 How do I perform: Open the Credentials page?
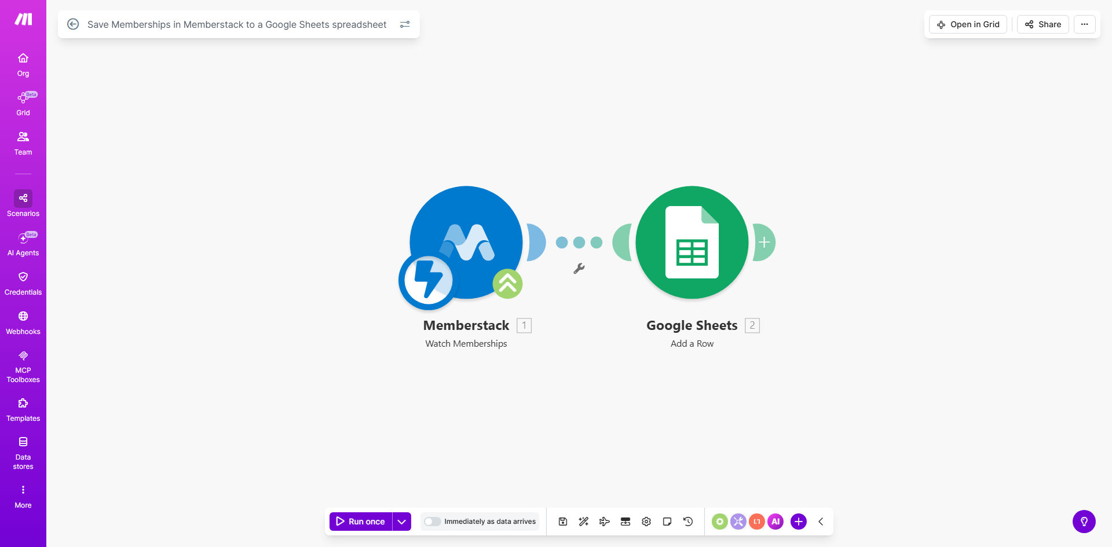(23, 284)
